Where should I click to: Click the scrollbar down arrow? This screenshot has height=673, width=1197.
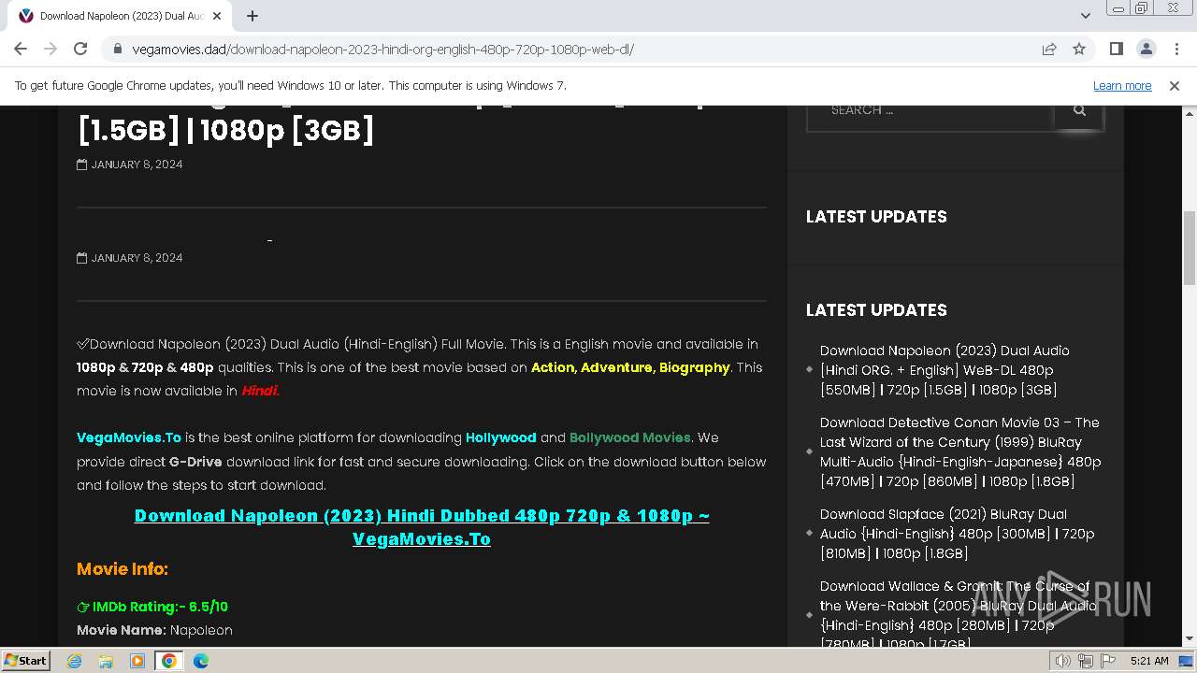1190,639
